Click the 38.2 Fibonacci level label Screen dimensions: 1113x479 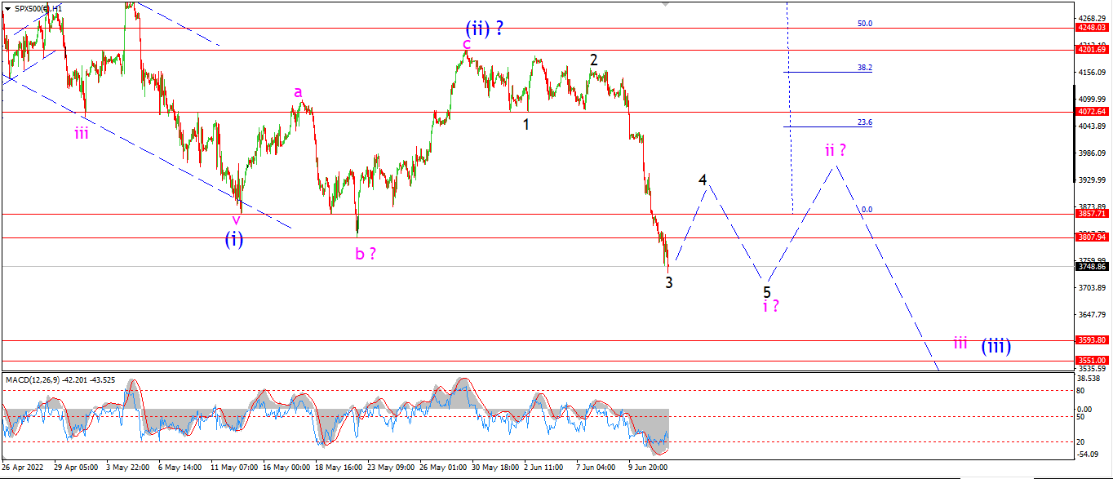pos(865,68)
